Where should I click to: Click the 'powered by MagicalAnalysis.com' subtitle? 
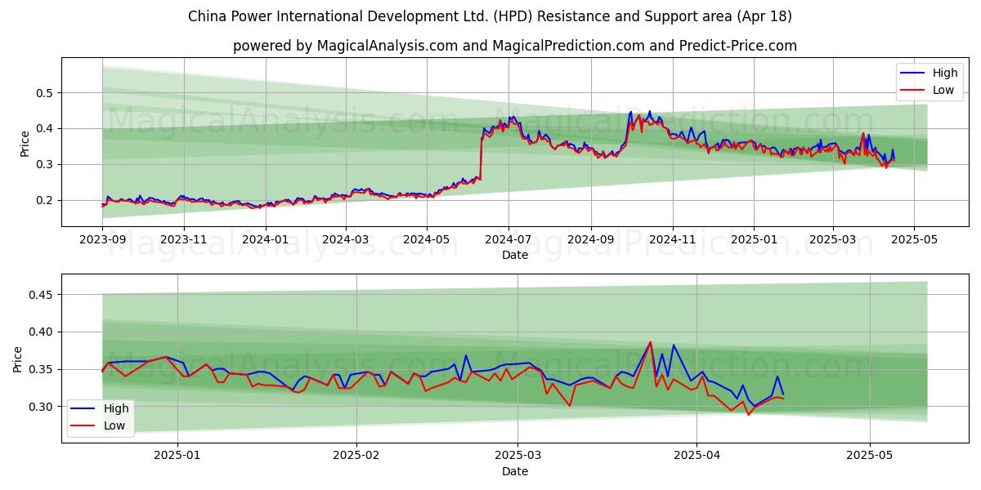pos(515,46)
